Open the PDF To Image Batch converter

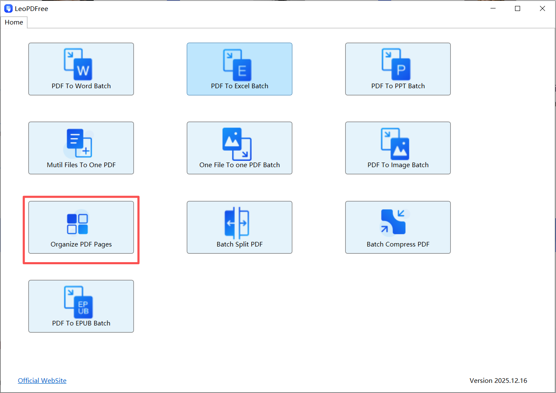tap(398, 148)
